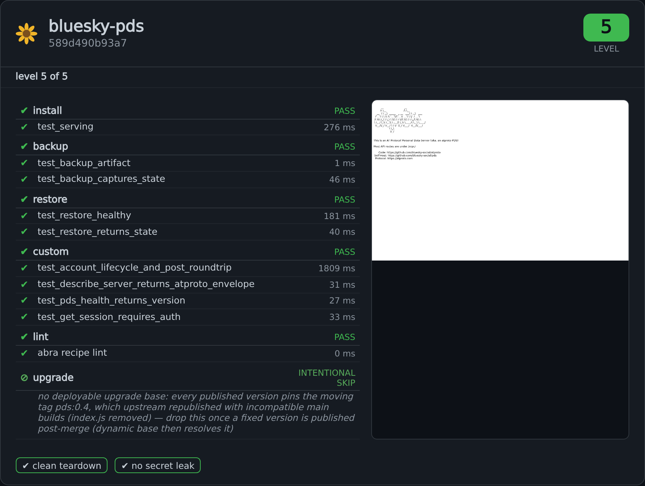Viewport: 645px width, 486px height.
Task: Click the PASS status for install
Action: (345, 111)
